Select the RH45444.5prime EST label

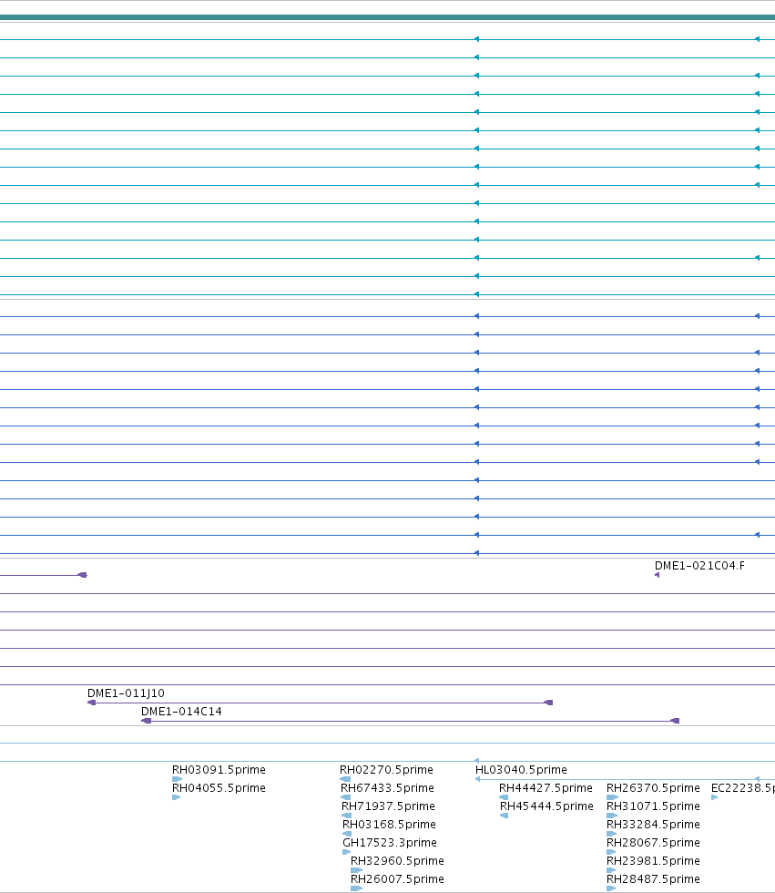pyautogui.click(x=546, y=806)
